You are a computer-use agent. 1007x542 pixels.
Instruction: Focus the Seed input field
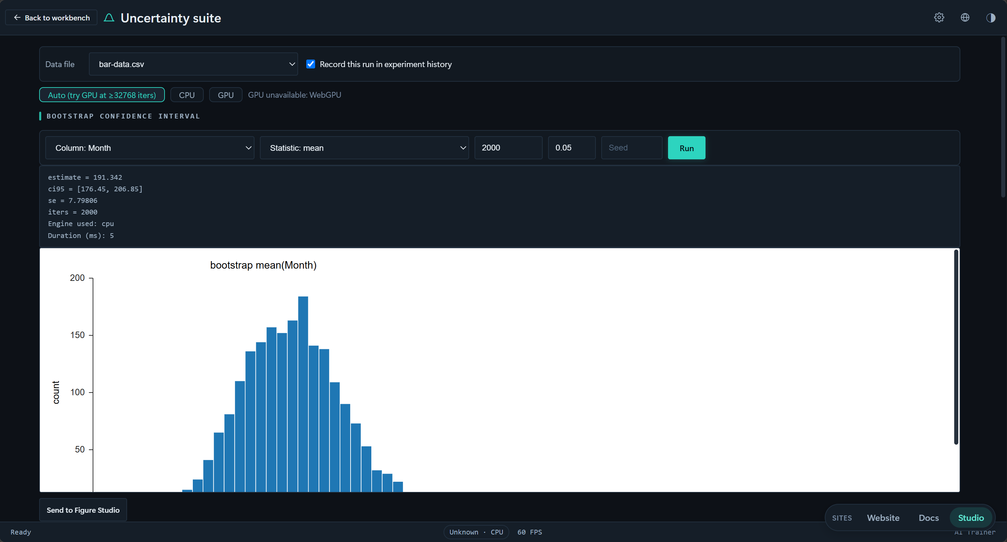pos(631,148)
